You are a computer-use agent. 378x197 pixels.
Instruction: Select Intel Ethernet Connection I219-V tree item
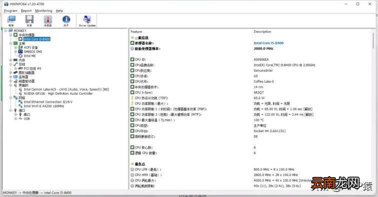click(48, 102)
